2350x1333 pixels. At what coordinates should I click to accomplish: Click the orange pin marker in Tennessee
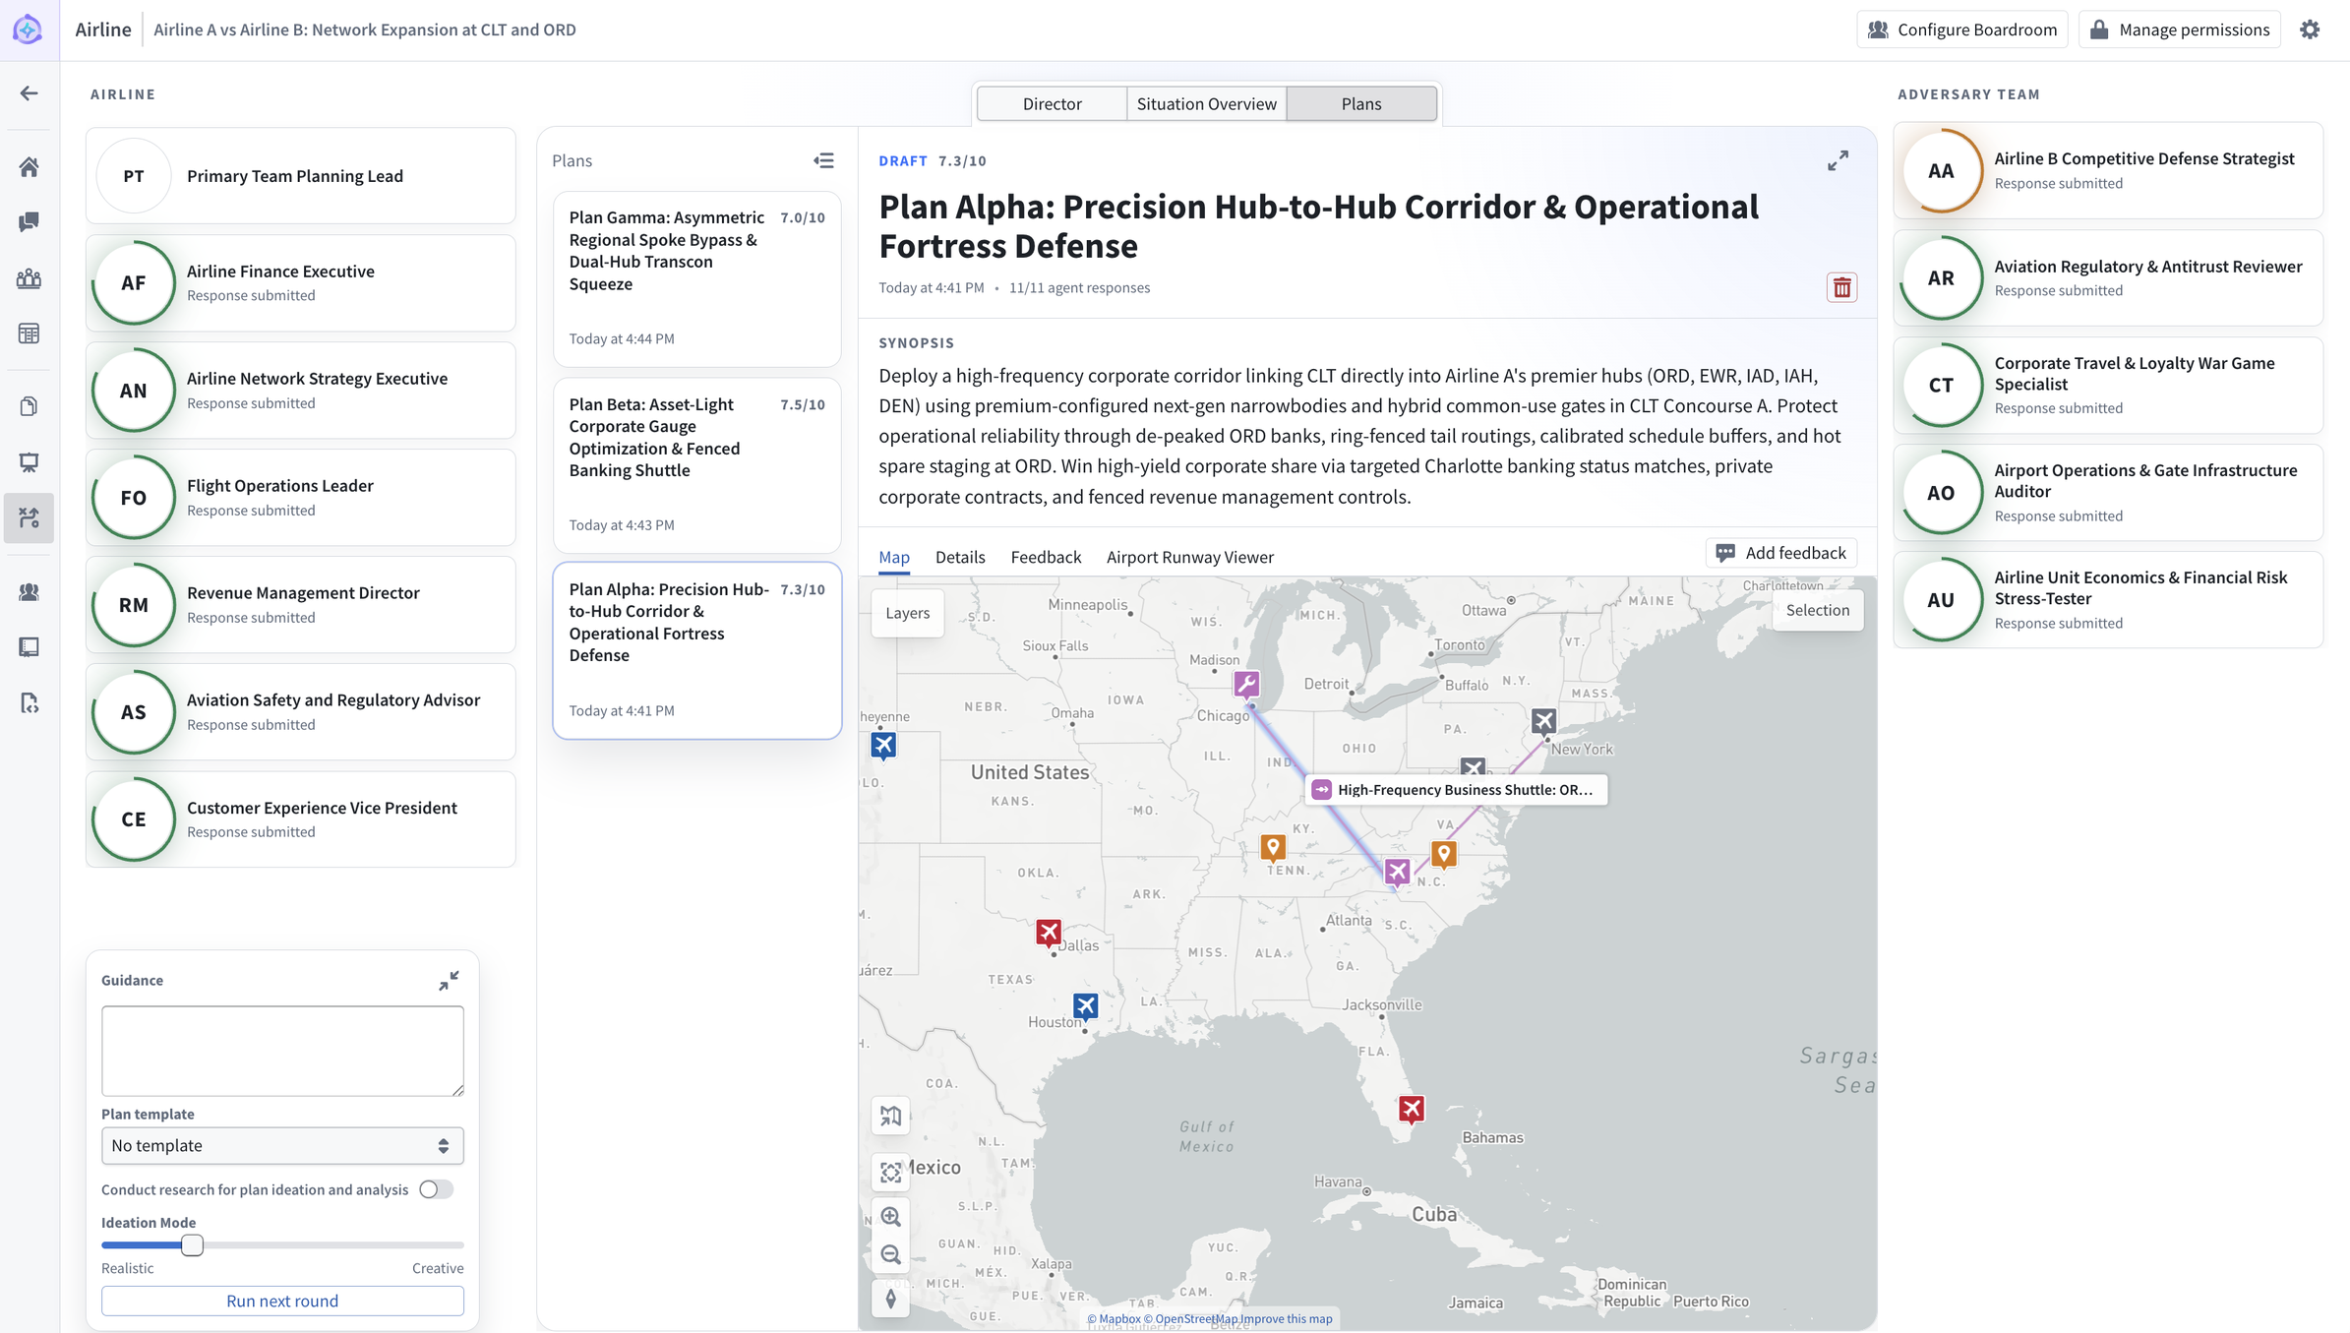1273,847
